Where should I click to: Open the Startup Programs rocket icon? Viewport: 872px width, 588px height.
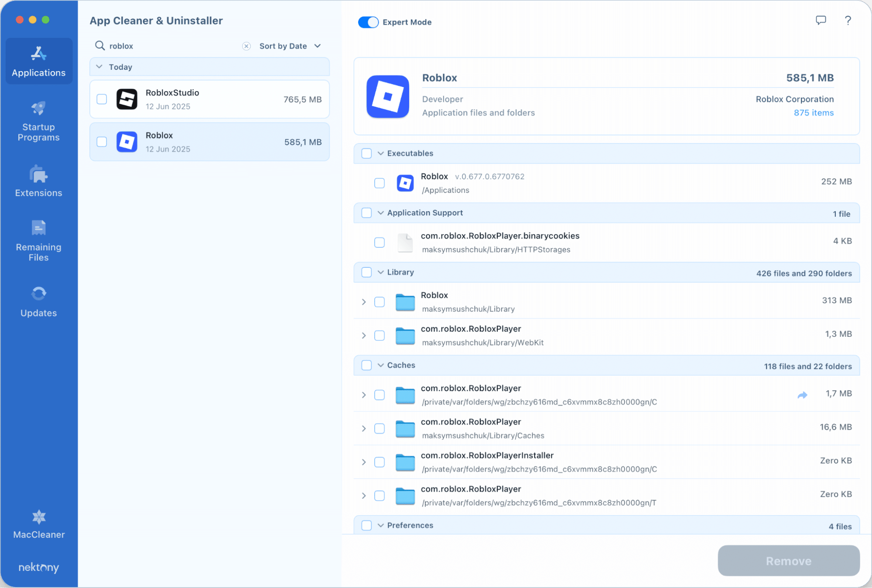point(38,108)
